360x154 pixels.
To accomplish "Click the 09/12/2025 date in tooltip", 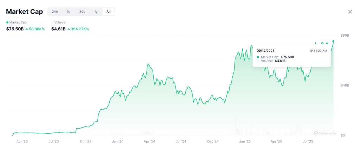I will click(266, 51).
